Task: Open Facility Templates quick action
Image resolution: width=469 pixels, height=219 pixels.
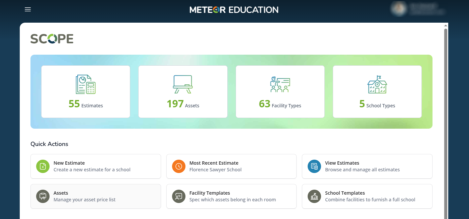Action: pos(231,196)
